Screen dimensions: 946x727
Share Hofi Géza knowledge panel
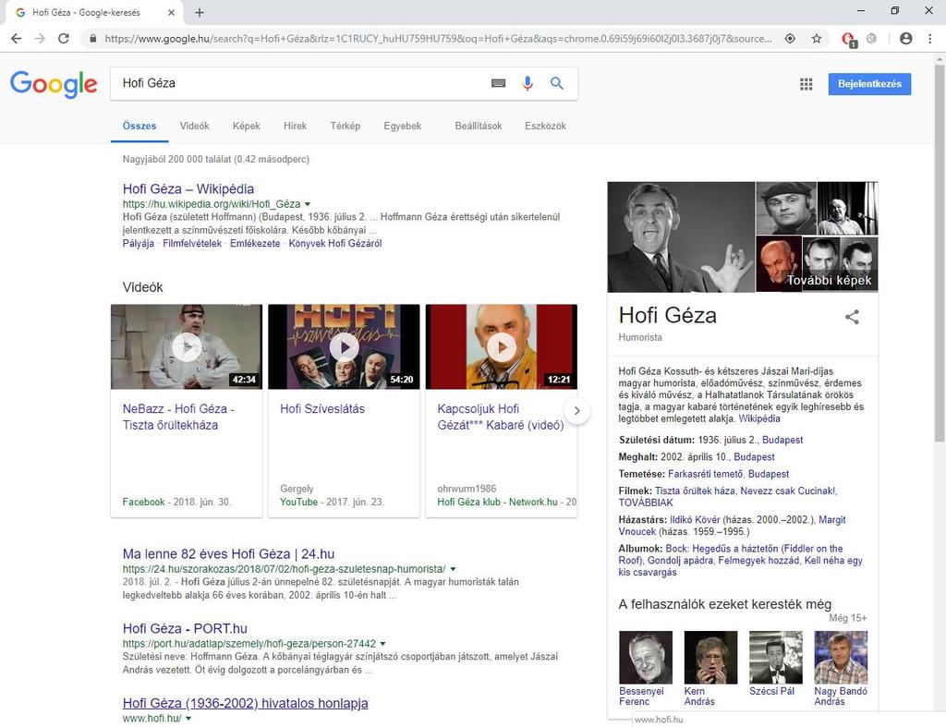tap(852, 317)
